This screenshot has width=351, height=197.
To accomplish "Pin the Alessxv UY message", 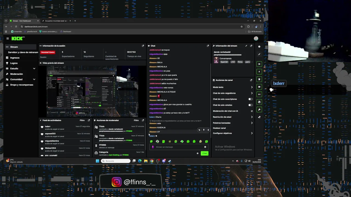I will (x=204, y=130).
